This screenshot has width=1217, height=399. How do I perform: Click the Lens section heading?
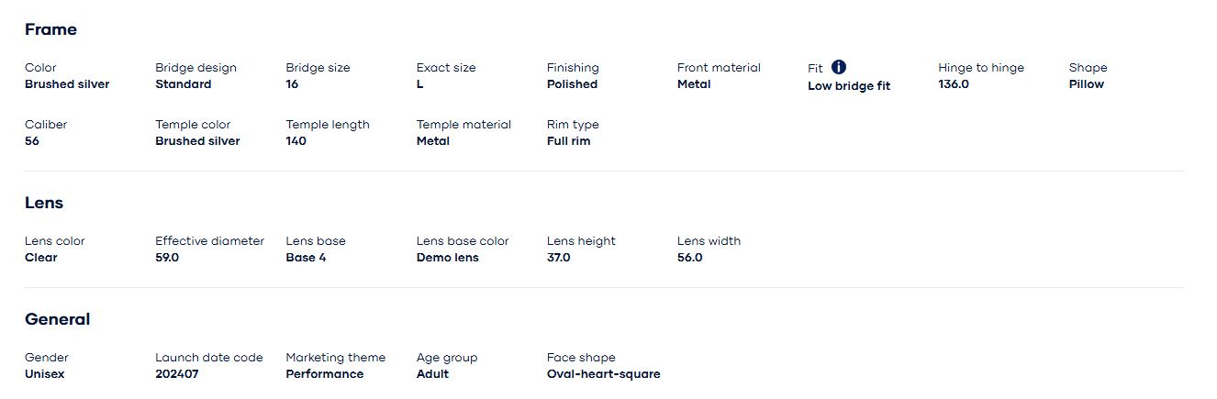point(44,203)
